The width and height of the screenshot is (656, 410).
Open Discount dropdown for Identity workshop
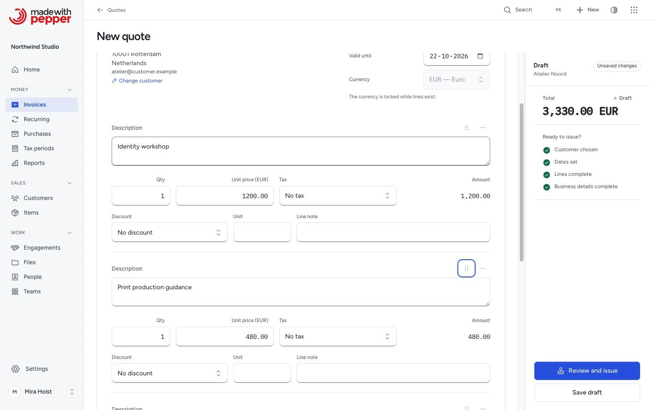pos(169,232)
